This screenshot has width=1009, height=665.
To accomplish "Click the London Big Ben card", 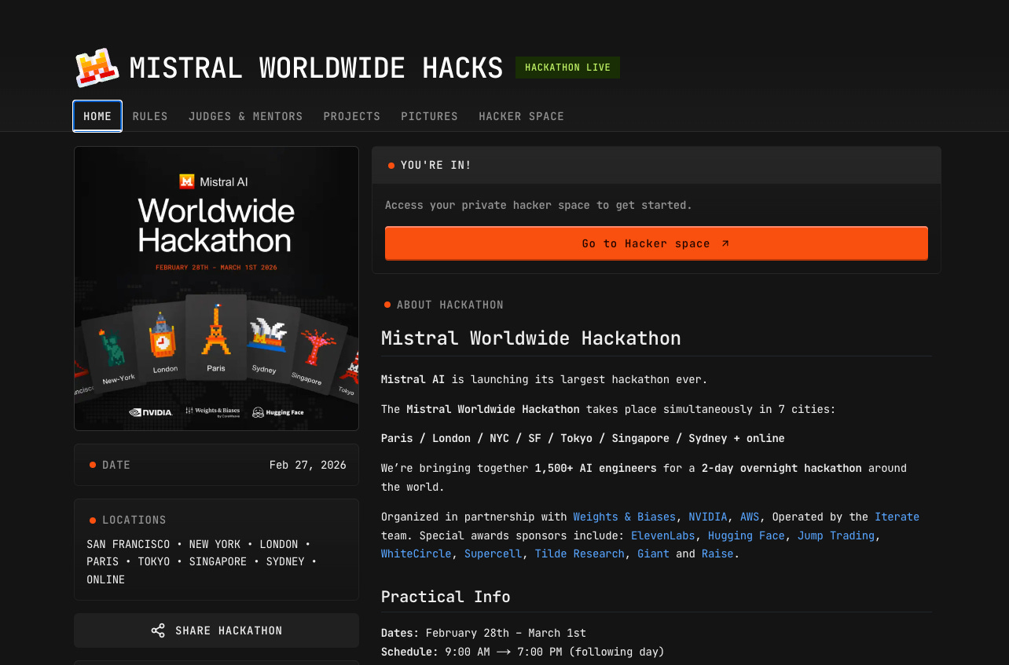I will click(x=163, y=342).
